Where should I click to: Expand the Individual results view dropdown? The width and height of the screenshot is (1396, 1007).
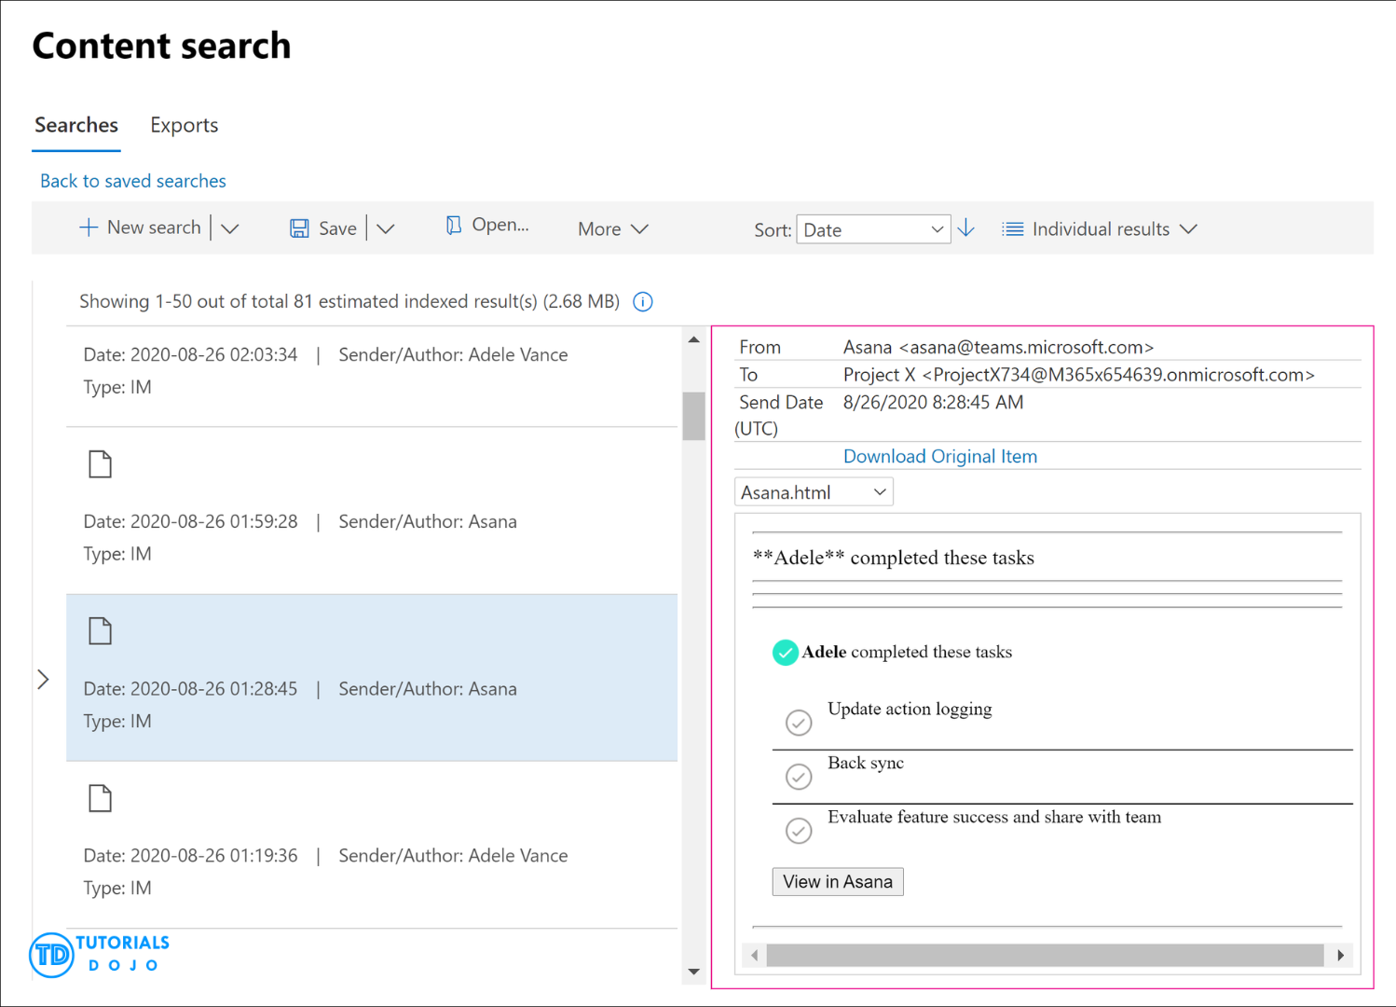[1188, 229]
